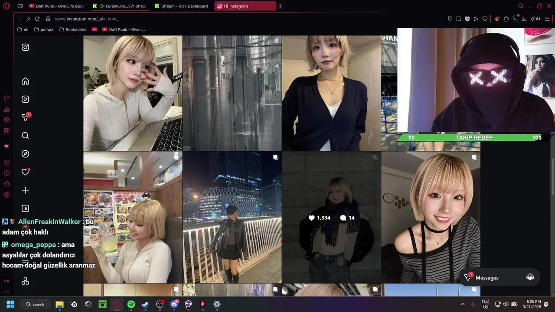Viewport: 555px width, 312px height.
Task: Open the Instagram Explore page
Action: click(25, 153)
